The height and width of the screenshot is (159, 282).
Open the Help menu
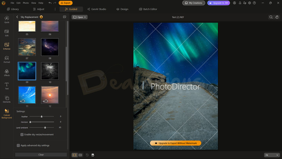pyautogui.click(x=41, y=3)
